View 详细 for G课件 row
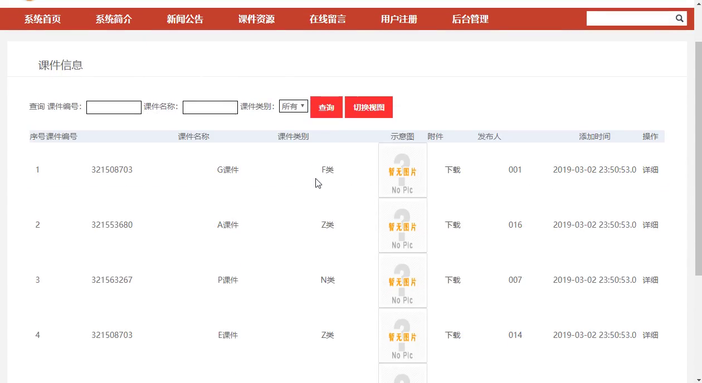Viewport: 702px width, 383px height. coord(651,170)
